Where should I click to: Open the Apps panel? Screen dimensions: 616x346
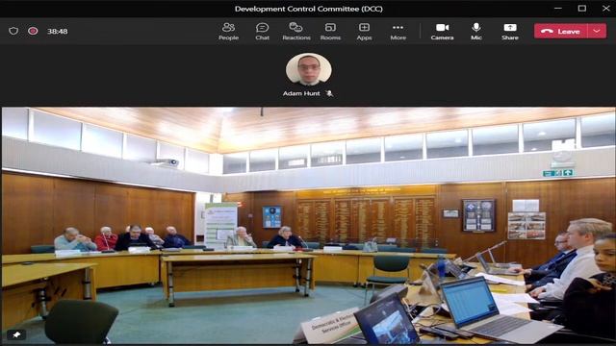364,32
